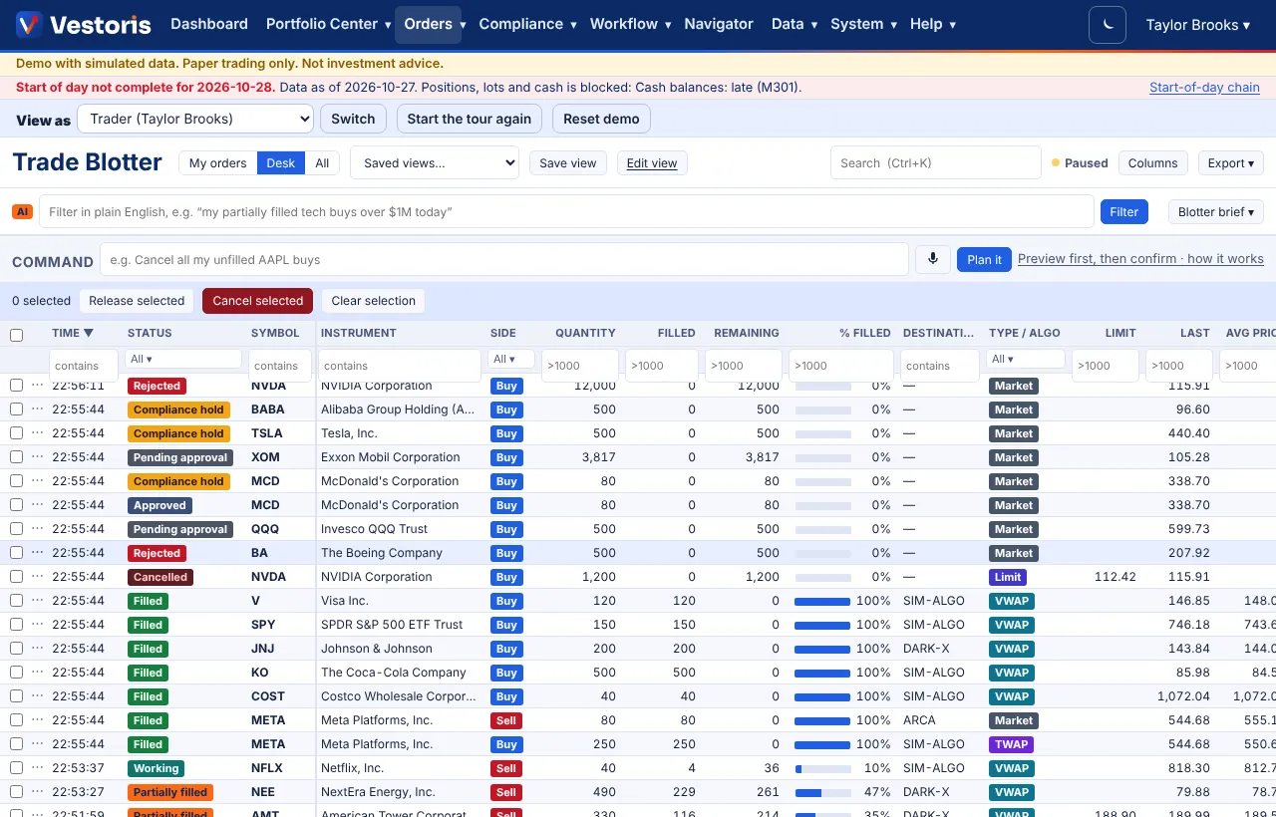Open the STATUS filter All dropdown
Screen dimensions: 1276x817
[184, 359]
